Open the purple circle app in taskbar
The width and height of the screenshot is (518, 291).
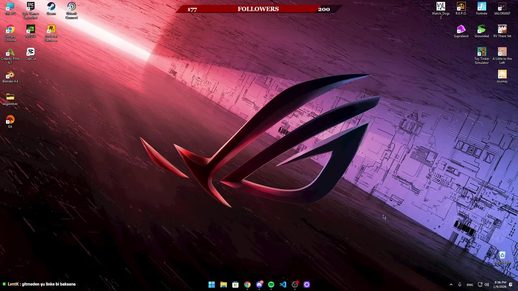[x=307, y=285]
